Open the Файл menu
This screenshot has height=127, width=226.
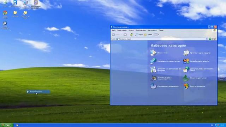(x=114, y=30)
